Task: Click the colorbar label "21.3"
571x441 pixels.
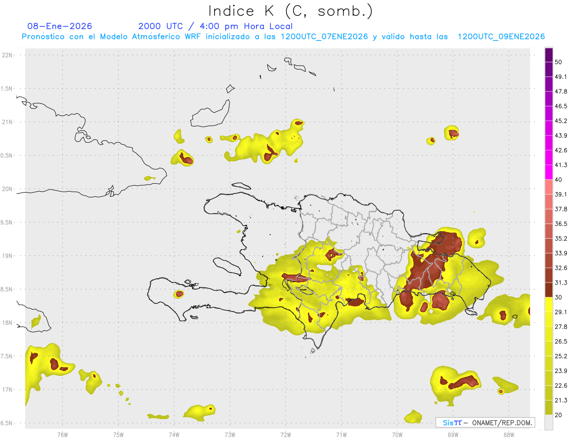Action: (561, 400)
